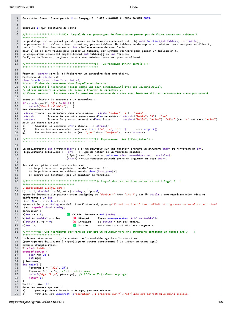Screen dimensions: 232x309
Task: Click comment "Lequel des instructions suivantes est illégal ?"
Action: (138, 181)
